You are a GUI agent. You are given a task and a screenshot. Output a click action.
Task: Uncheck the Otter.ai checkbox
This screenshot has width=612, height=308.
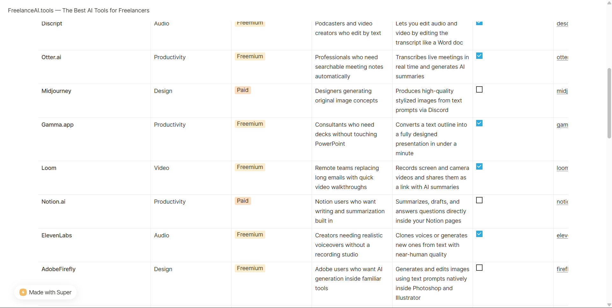479,56
